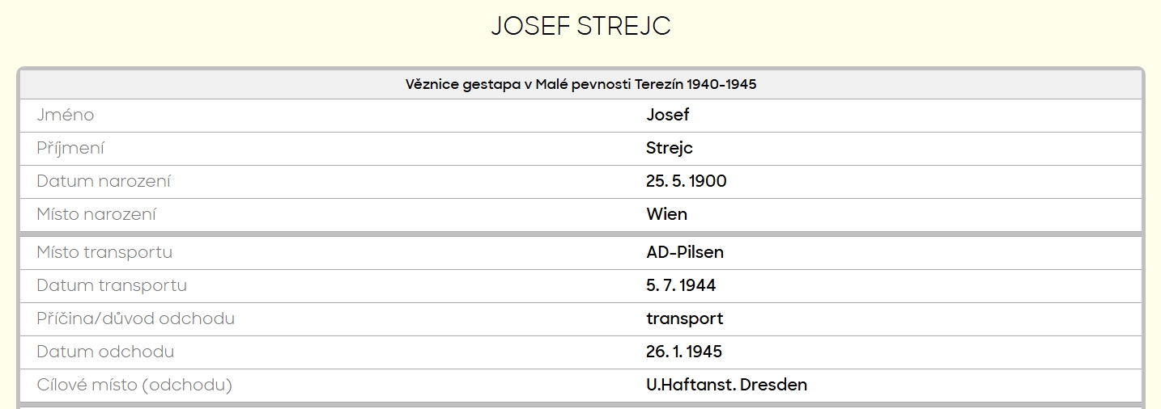Click the Cílové místo (odchodu) label

click(x=134, y=385)
